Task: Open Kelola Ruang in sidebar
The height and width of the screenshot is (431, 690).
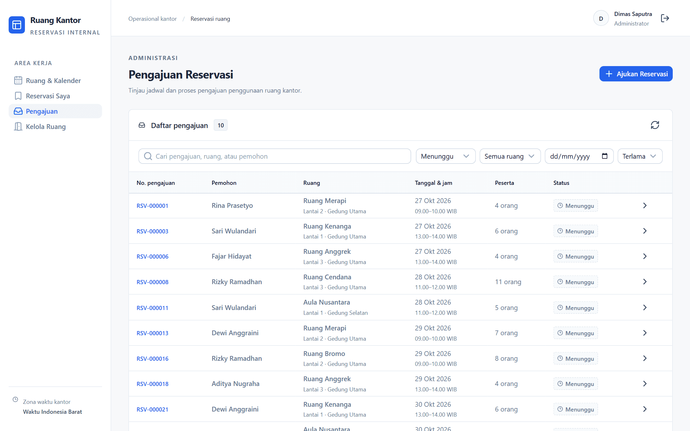Action: (55, 126)
